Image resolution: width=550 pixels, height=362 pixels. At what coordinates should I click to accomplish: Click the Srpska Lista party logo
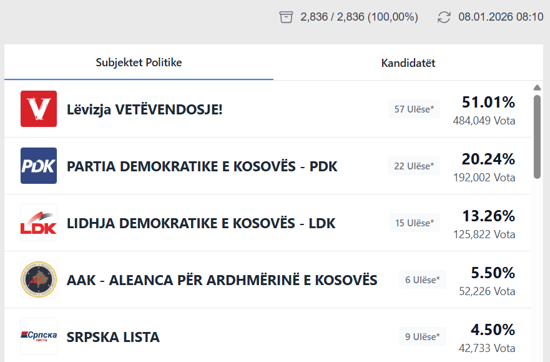pos(39,336)
